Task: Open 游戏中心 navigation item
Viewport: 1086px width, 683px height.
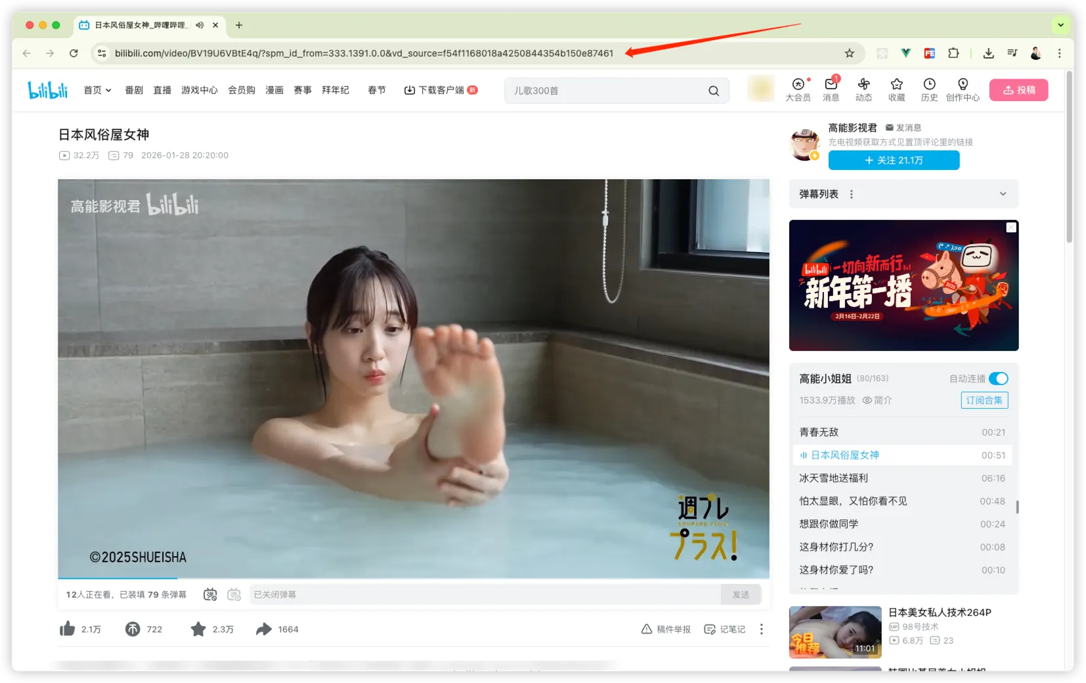Action: 200,90
